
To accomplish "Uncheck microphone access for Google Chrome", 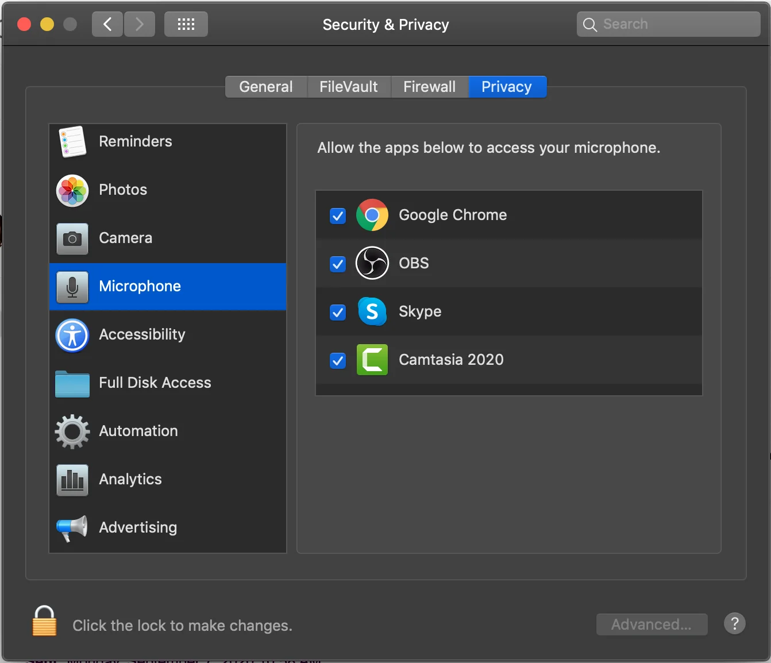I will (x=338, y=216).
